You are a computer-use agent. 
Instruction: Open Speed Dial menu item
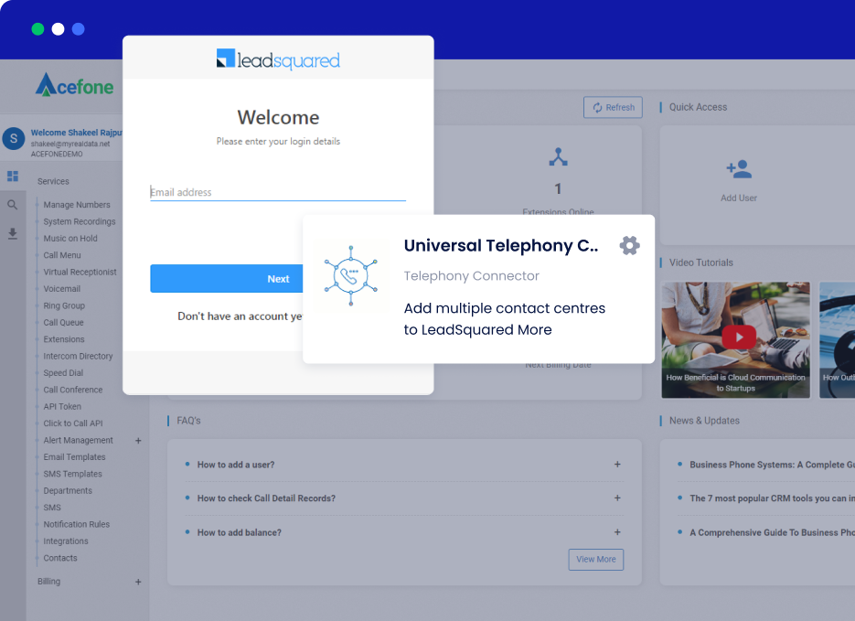coord(63,373)
